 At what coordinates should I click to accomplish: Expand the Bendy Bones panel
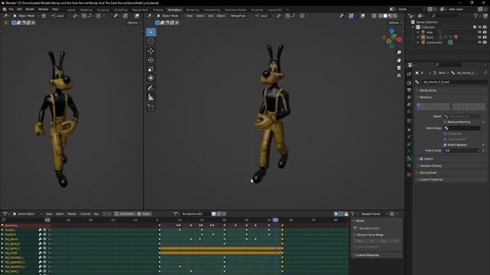point(428,90)
